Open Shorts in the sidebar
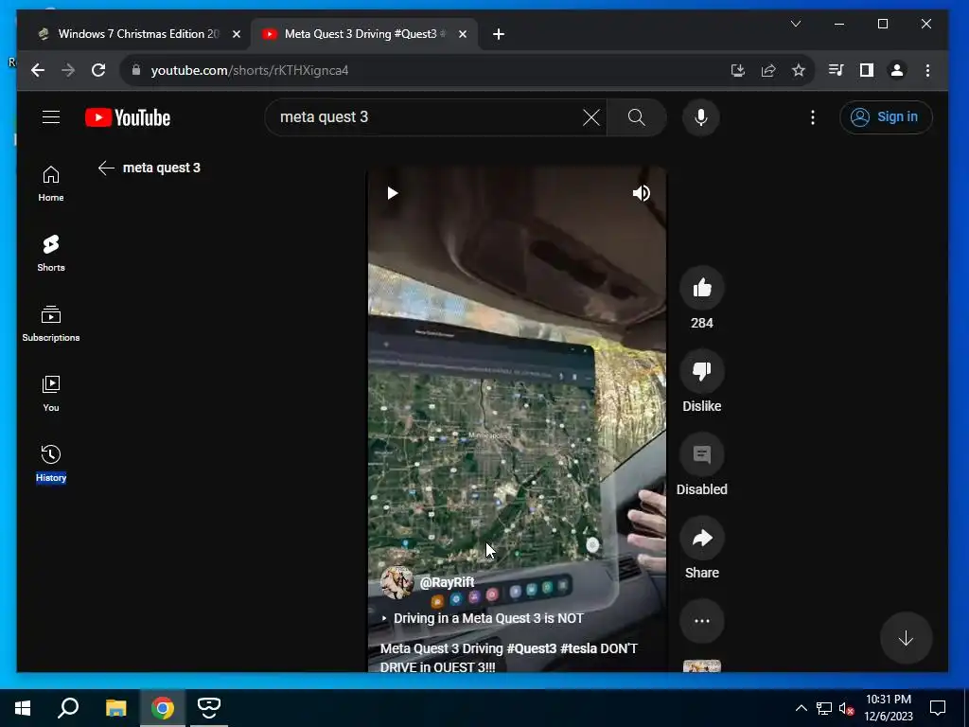 51,254
